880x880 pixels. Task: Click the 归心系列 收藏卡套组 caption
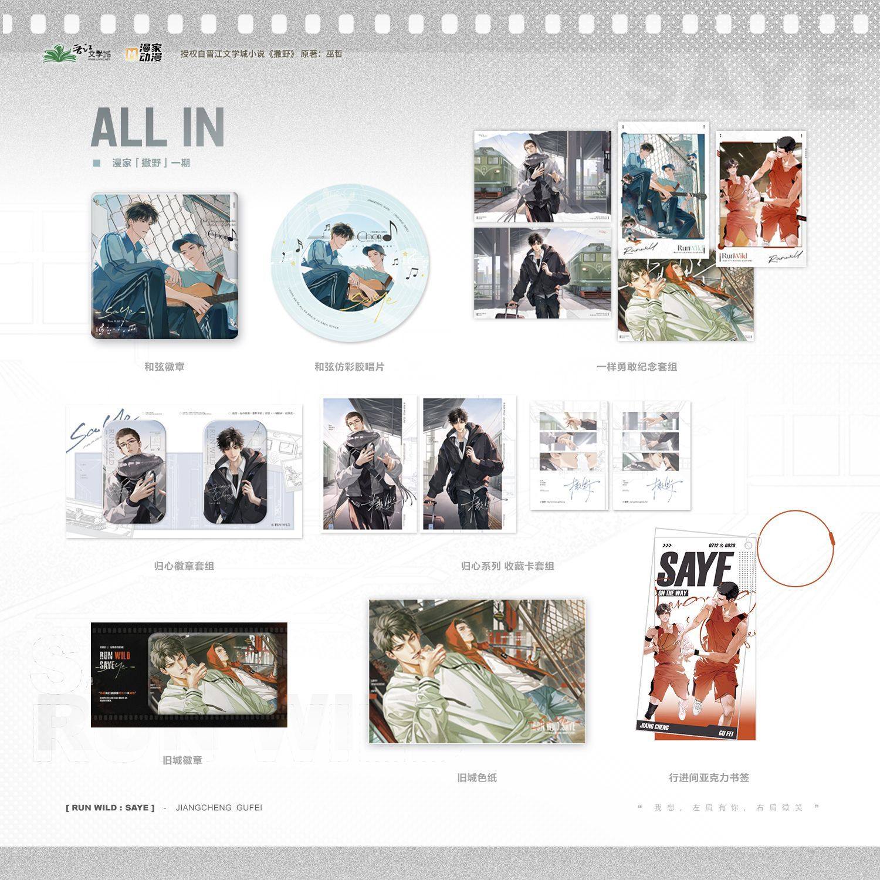(x=507, y=566)
